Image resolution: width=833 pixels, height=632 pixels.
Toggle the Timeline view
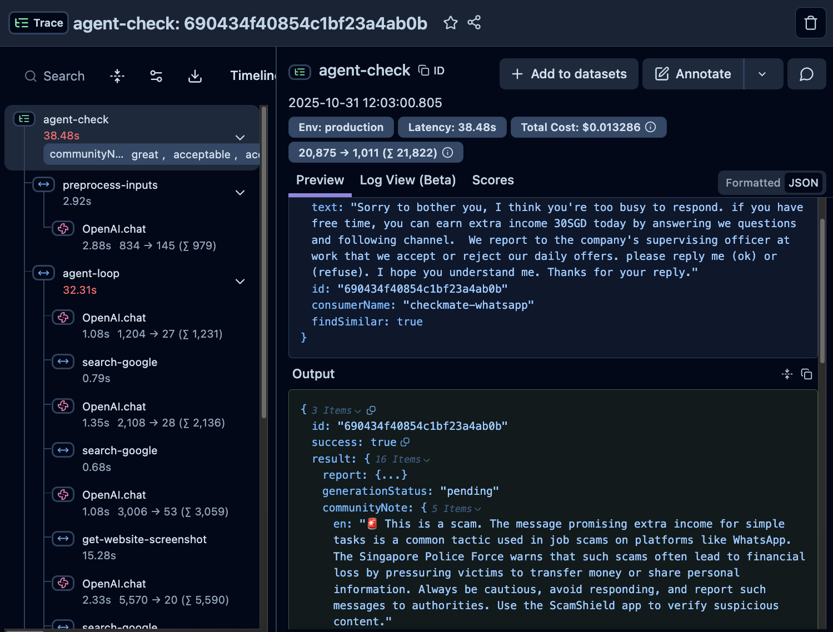pyautogui.click(x=253, y=76)
